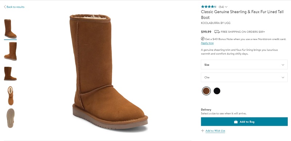Select the black color swatch
291x141 pixels.
tap(217, 91)
